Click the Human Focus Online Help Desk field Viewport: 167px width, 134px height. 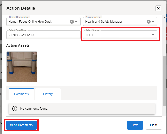click(x=38, y=22)
